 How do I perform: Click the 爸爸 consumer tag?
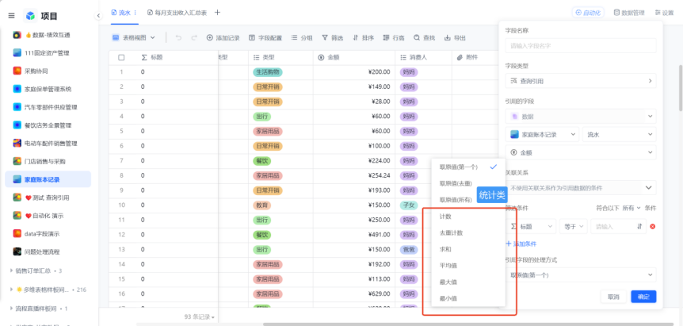(409, 249)
